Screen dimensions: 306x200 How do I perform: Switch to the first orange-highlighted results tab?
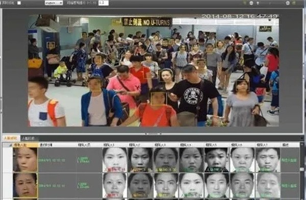point(11,138)
